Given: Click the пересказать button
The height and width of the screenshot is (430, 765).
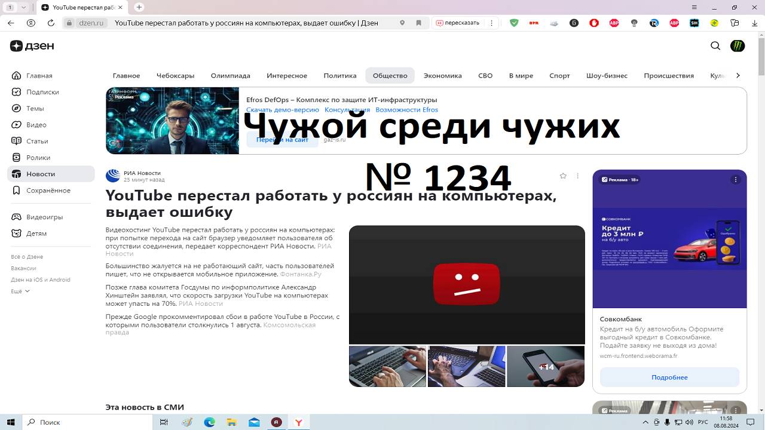Looking at the screenshot, I should [x=458, y=23].
